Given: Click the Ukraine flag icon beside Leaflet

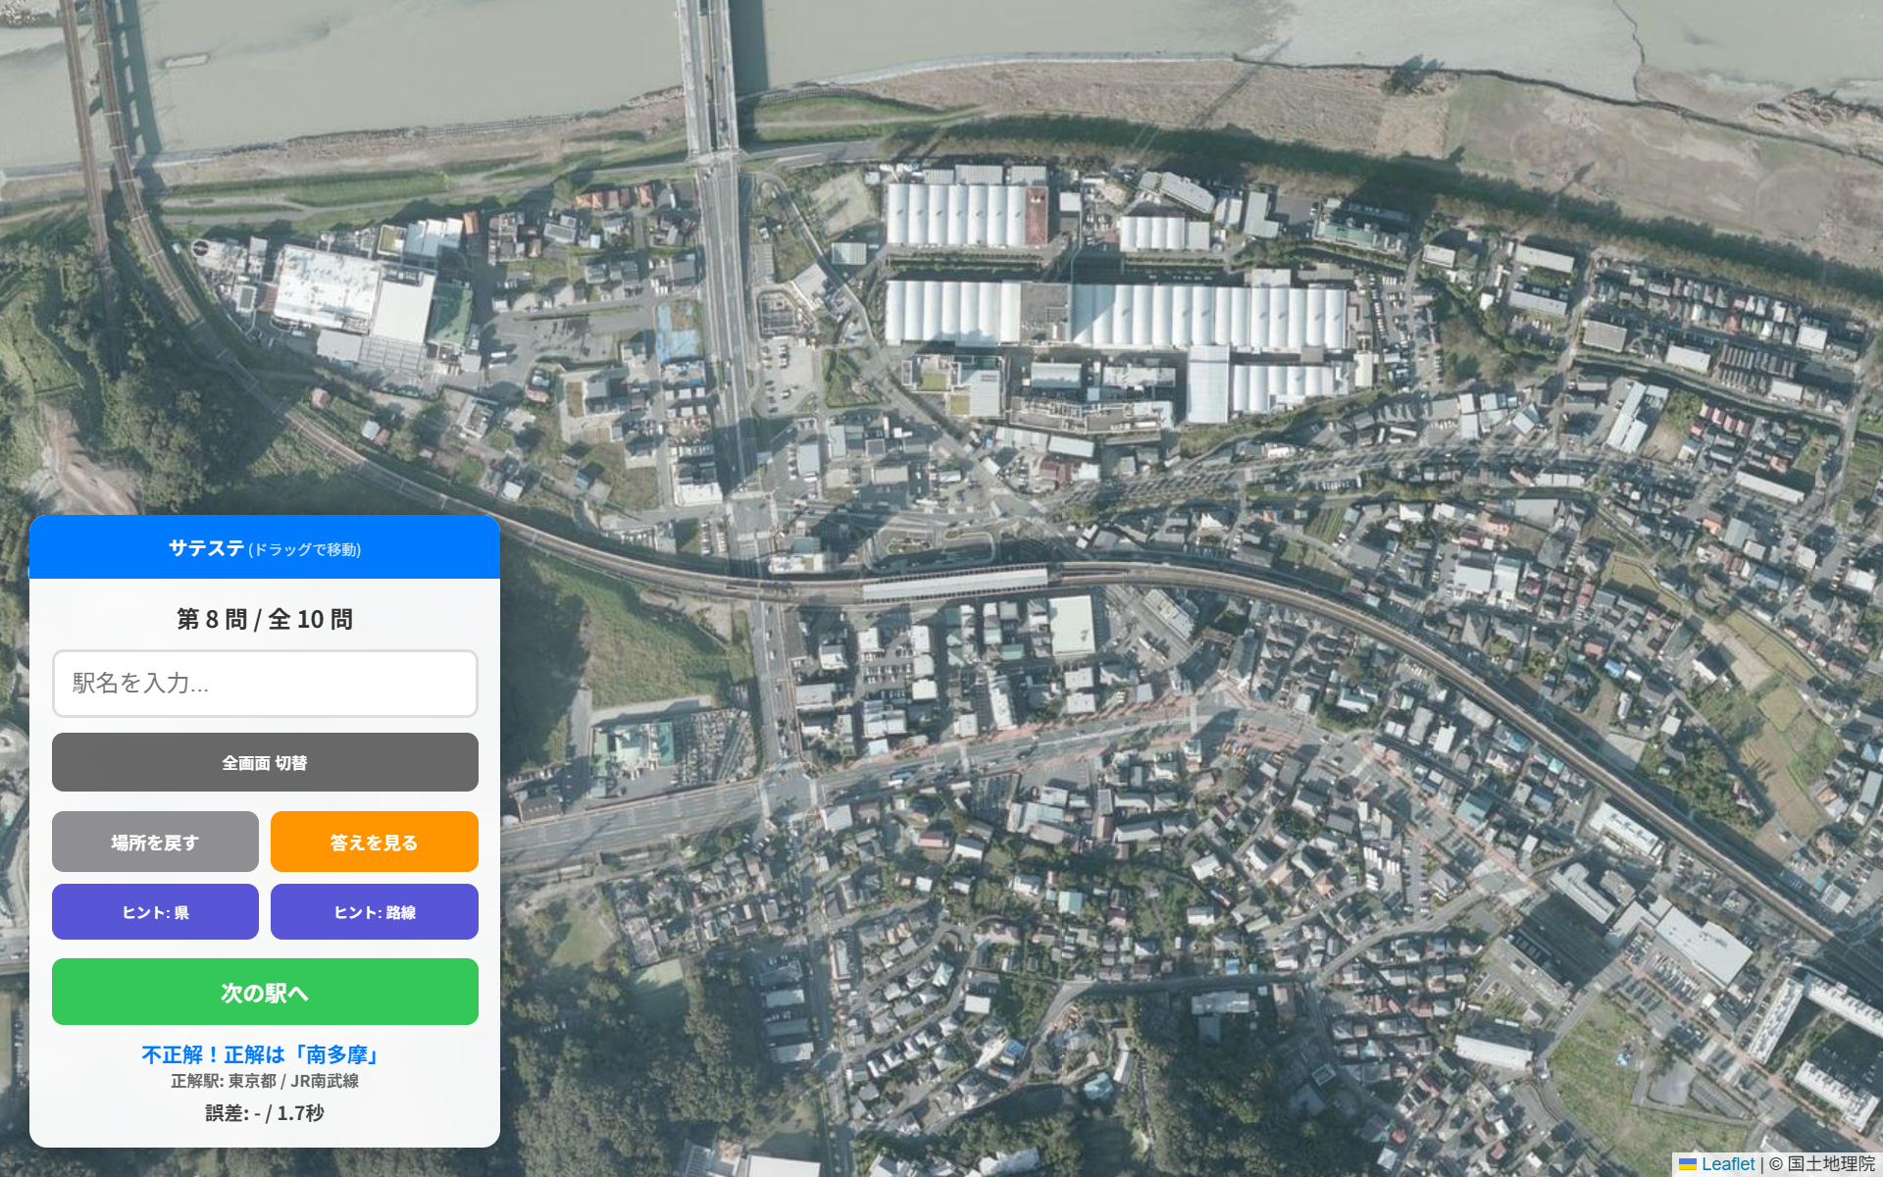Looking at the screenshot, I should (x=1688, y=1164).
